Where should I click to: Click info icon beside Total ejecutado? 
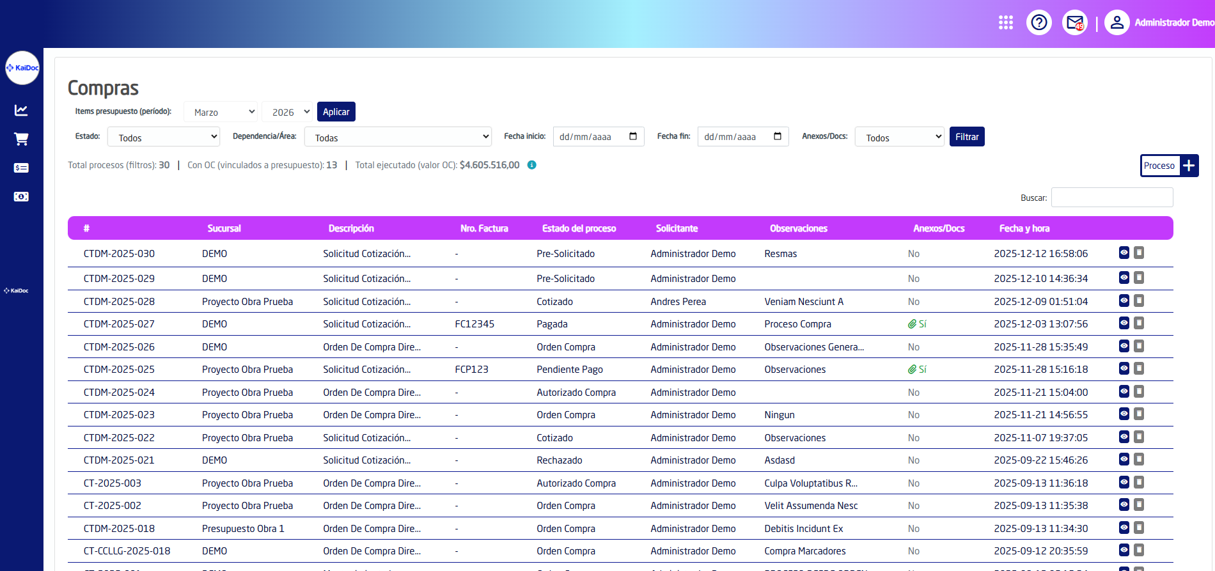(531, 165)
